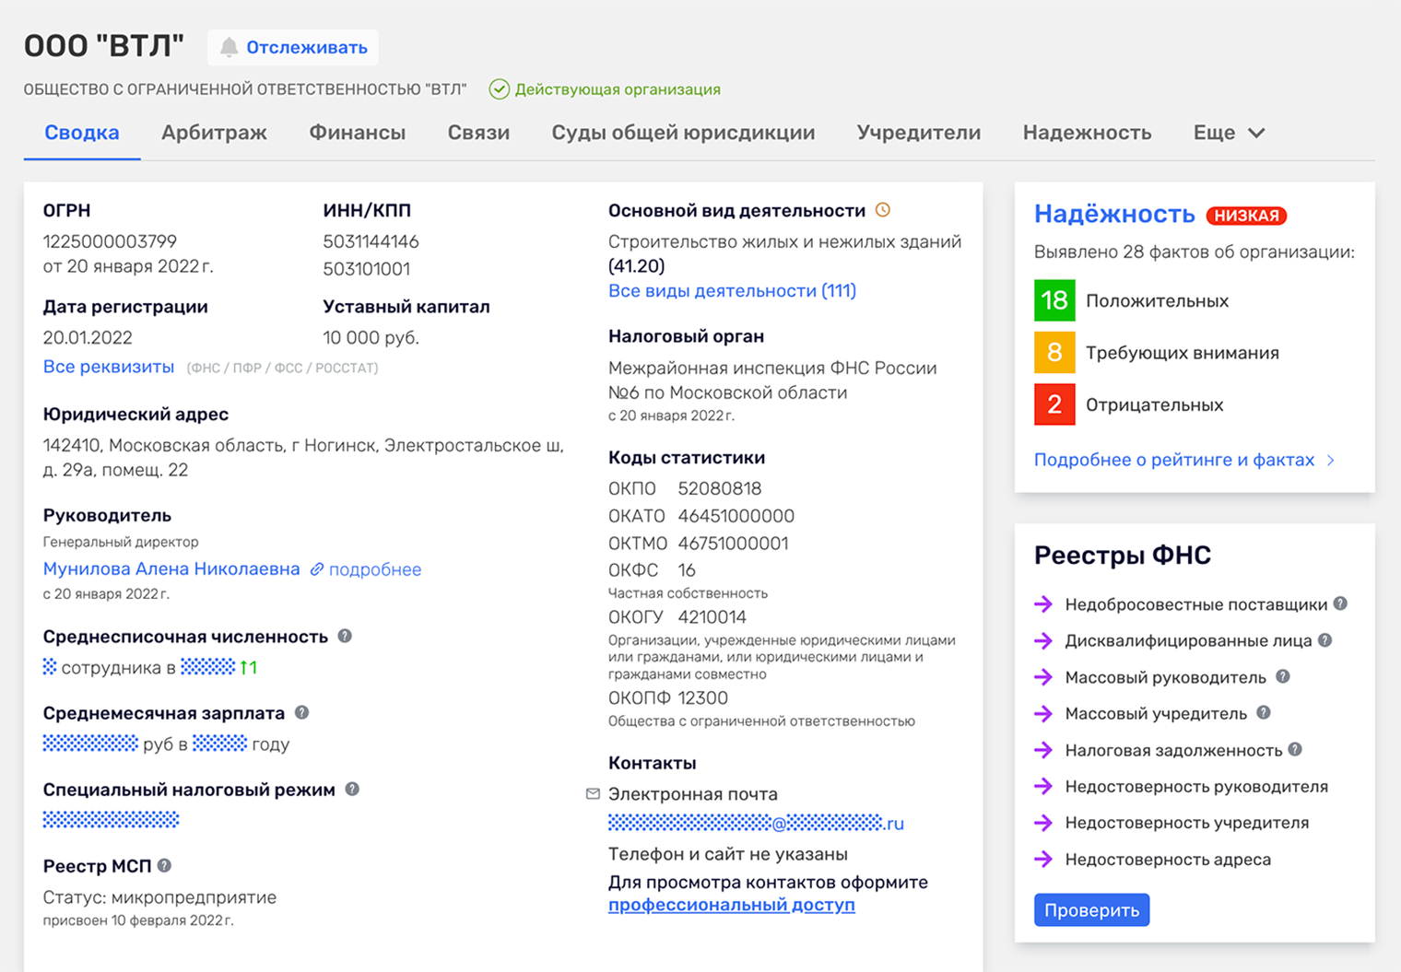Open Все виды деятельности (111) link
The height and width of the screenshot is (972, 1401).
[732, 290]
